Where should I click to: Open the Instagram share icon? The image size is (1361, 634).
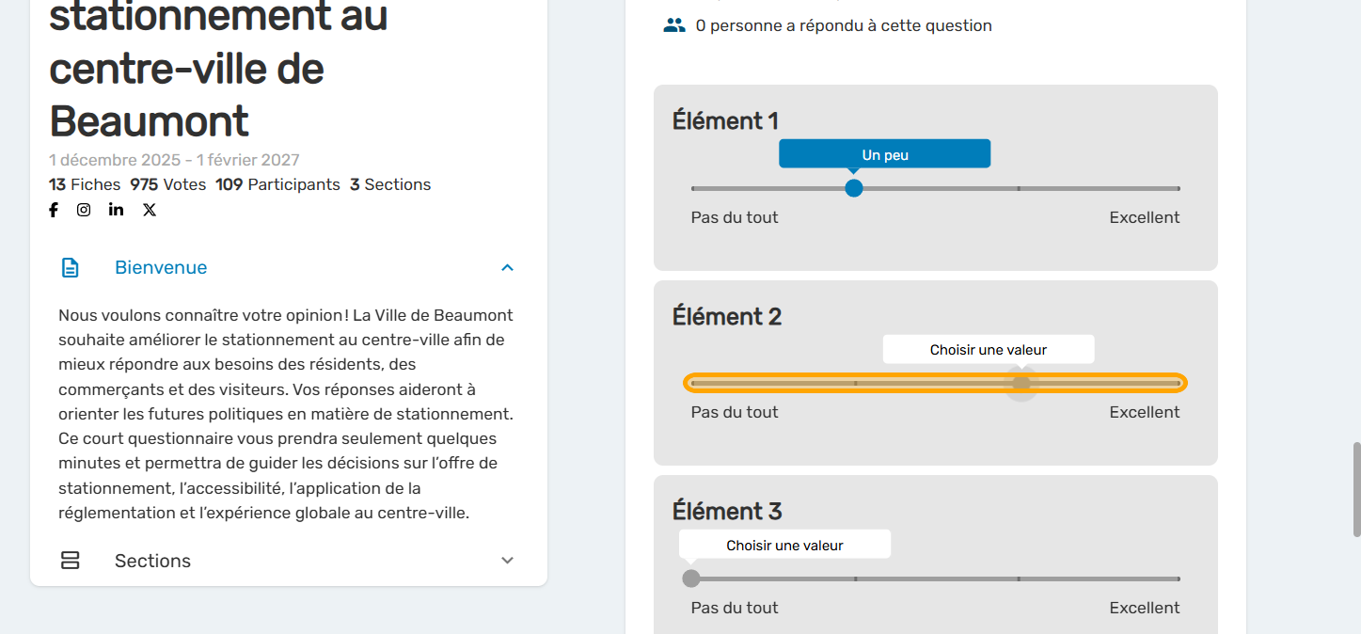tap(84, 210)
